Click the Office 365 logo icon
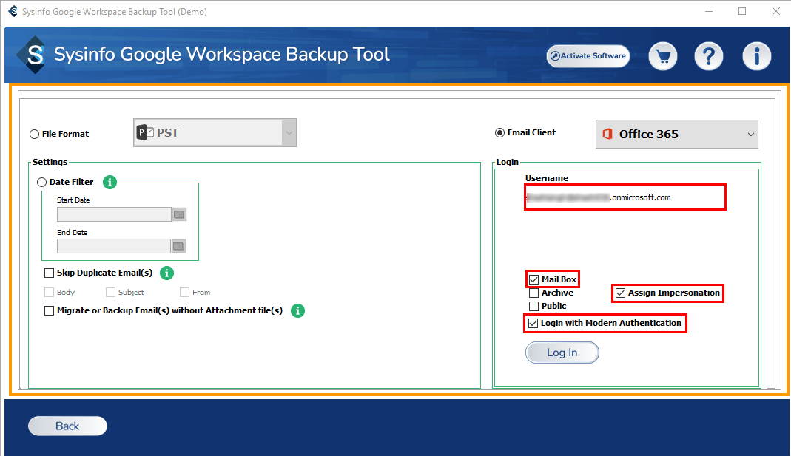The image size is (791, 456). pyautogui.click(x=607, y=134)
